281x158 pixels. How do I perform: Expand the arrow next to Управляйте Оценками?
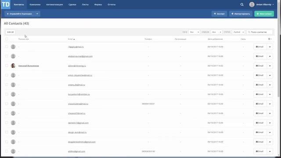click(x=37, y=14)
